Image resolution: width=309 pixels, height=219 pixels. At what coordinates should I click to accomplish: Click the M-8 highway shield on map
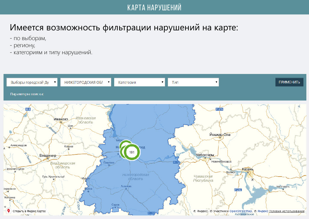click(28, 109)
